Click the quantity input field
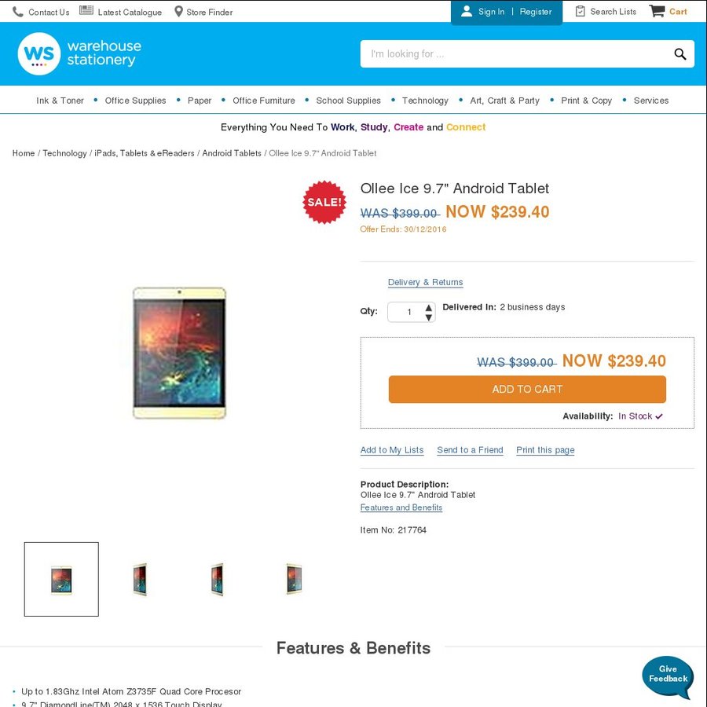 [x=408, y=312]
